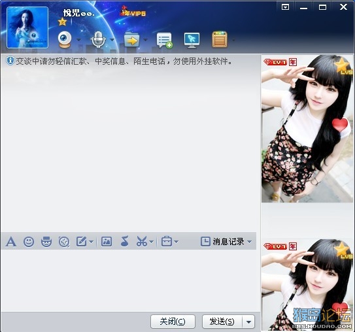Expand the screenshot options dropdown arrow
Viewport: 355px width, 332px height.
tap(152, 242)
